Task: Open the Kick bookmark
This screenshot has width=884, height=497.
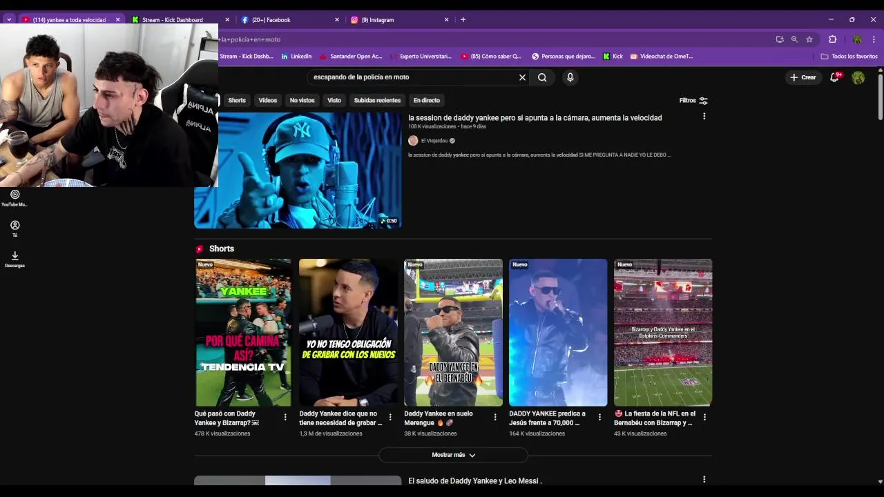Action: pos(613,57)
